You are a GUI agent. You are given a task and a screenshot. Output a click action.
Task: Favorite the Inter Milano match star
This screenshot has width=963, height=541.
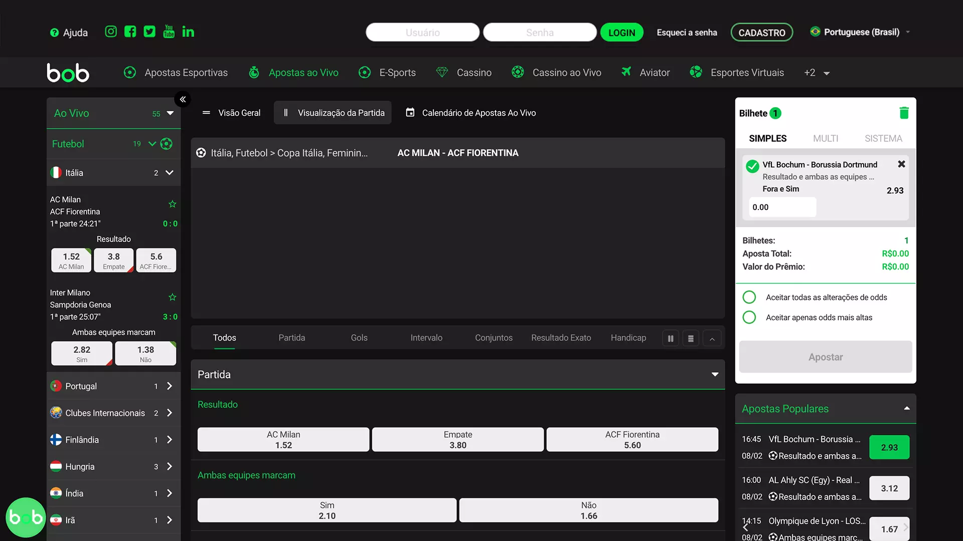(173, 297)
